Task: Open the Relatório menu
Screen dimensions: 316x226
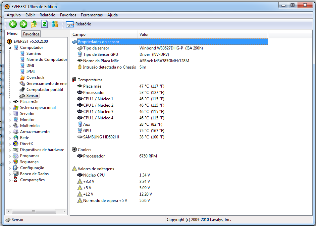Action: tap(47, 15)
